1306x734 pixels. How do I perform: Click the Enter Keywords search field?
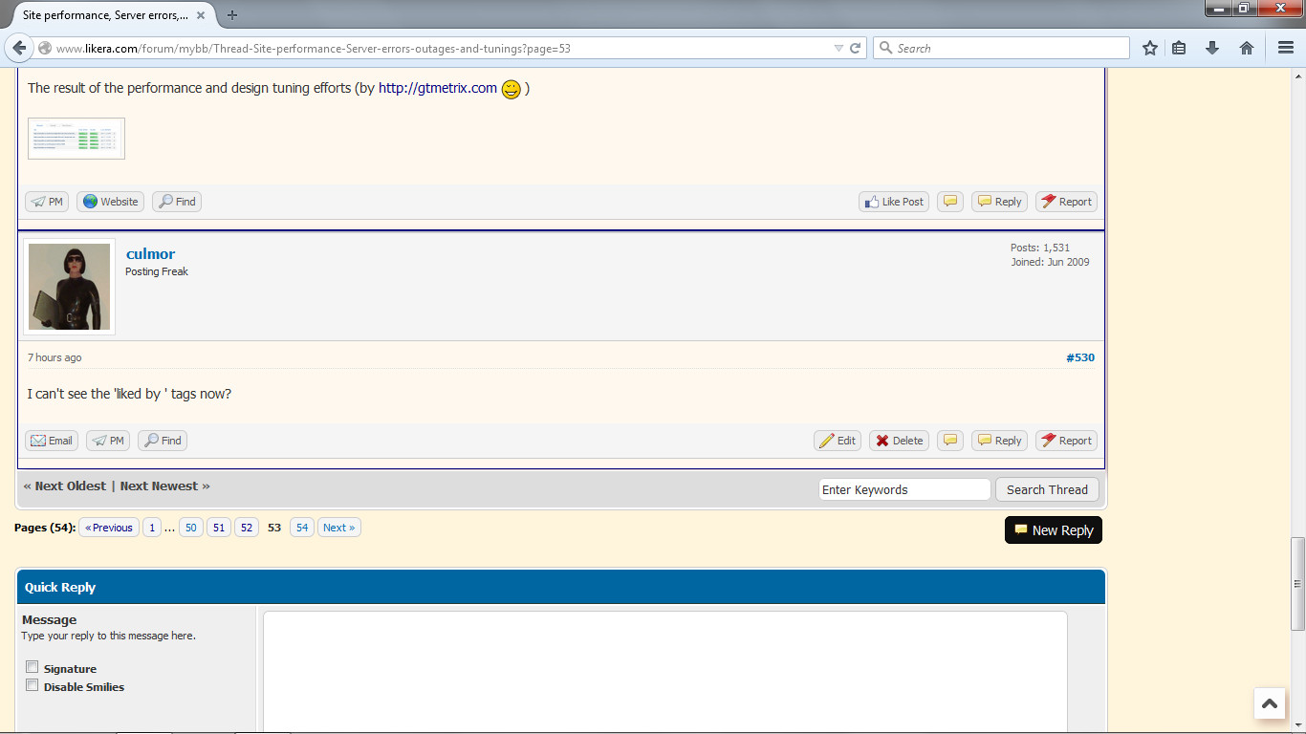(x=903, y=489)
